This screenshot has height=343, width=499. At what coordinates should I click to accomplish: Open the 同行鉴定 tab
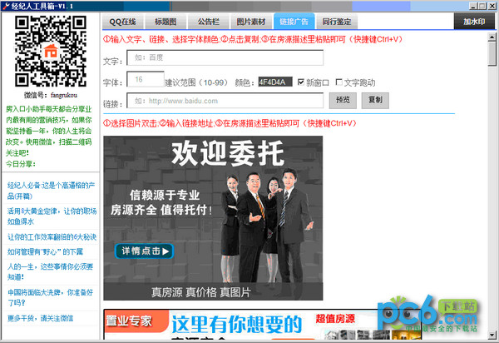coord(337,22)
